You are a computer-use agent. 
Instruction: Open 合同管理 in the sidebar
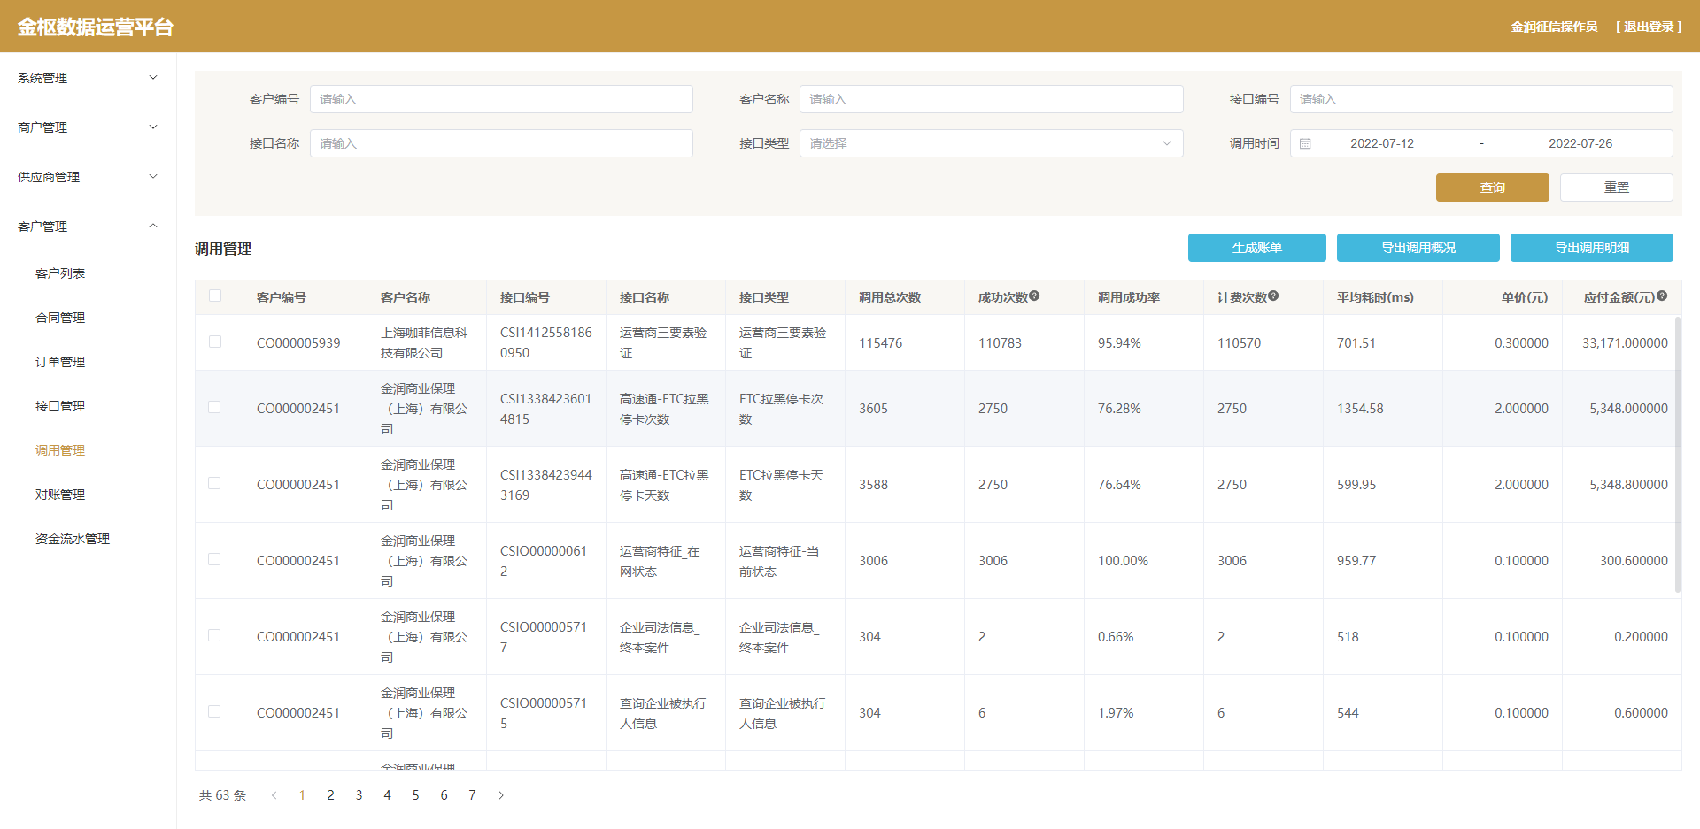[60, 318]
